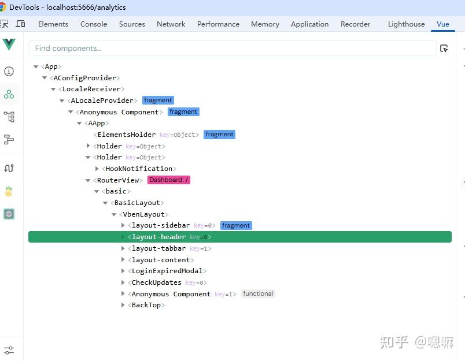The height and width of the screenshot is (361, 465).
Task: Click the Dashboard route badge next to RouterView
Action: pos(168,180)
